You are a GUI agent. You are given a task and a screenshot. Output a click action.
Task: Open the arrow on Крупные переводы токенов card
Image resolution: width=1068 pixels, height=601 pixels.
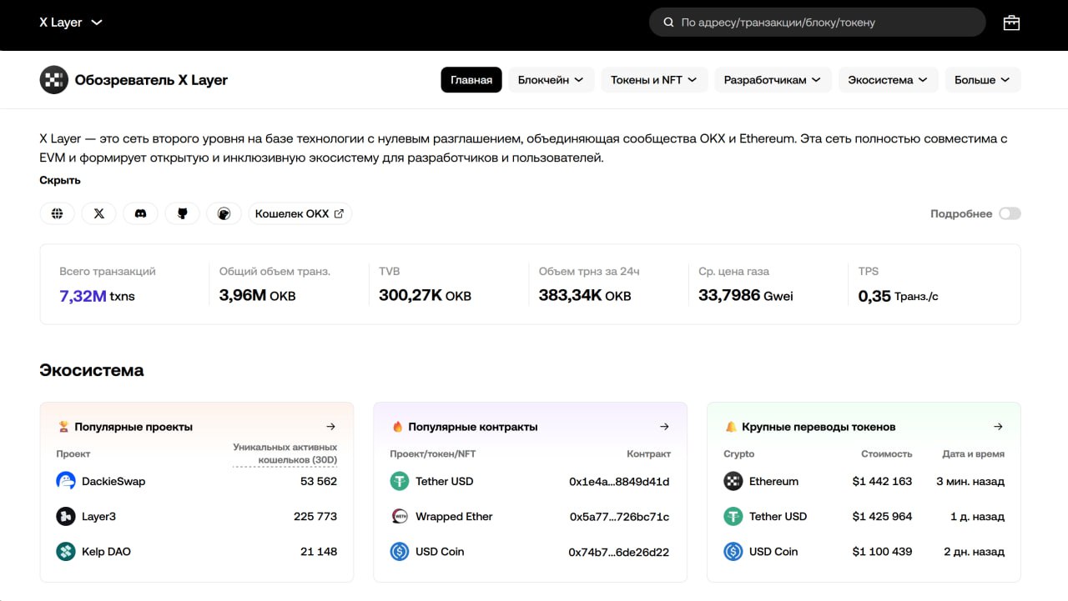click(999, 427)
